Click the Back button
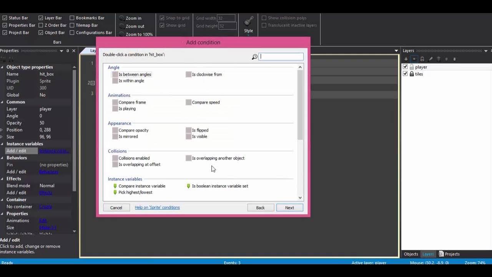492x277 pixels. click(260, 208)
